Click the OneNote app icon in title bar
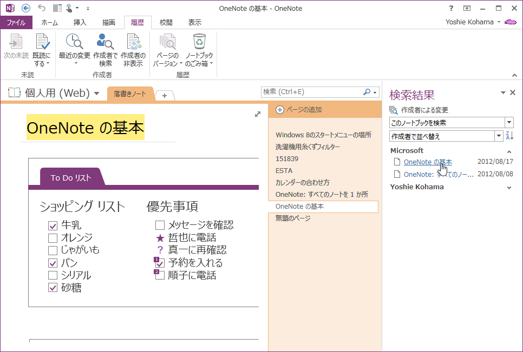 click(x=10, y=8)
